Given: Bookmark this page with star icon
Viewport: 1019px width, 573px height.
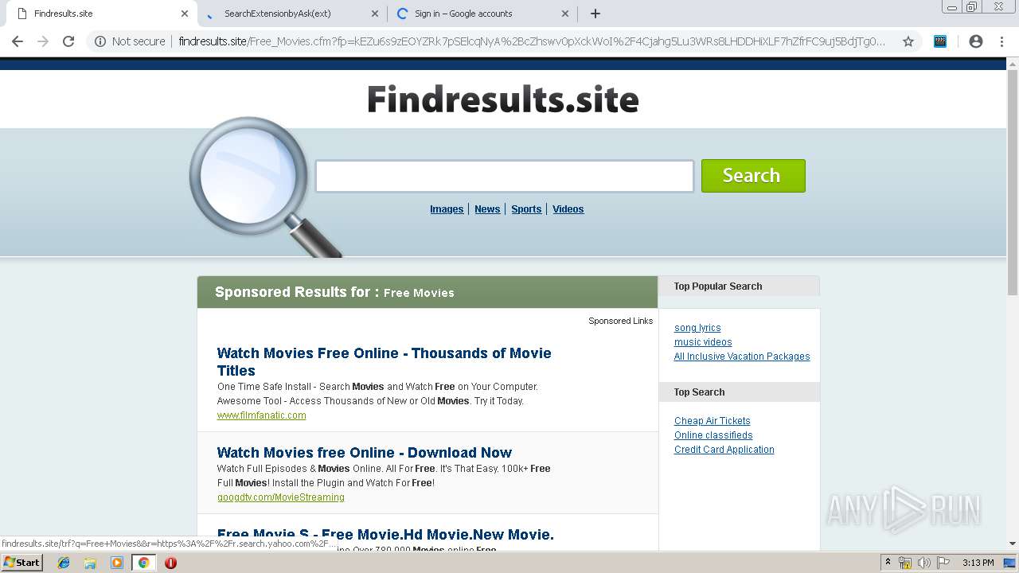Looking at the screenshot, I should [x=908, y=41].
